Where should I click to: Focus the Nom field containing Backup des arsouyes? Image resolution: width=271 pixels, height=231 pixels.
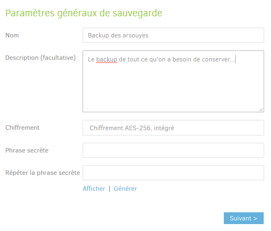173,35
